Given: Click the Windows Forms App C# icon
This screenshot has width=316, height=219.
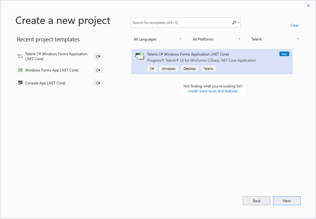Looking at the screenshot, I should tap(20, 70).
